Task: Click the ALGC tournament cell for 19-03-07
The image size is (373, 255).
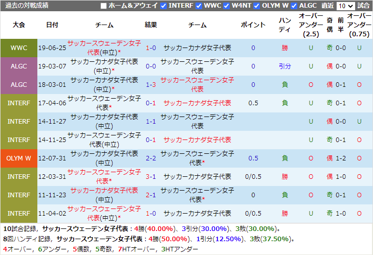Action: (19, 66)
